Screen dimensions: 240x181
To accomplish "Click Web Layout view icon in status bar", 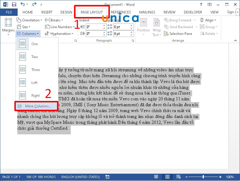I will pos(179,177).
